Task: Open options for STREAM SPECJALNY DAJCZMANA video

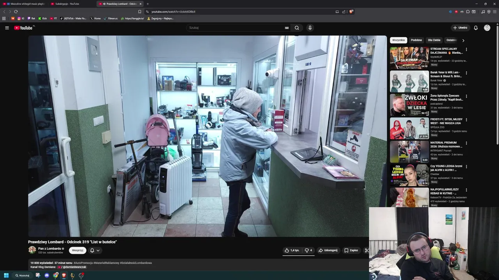Action: point(466,49)
